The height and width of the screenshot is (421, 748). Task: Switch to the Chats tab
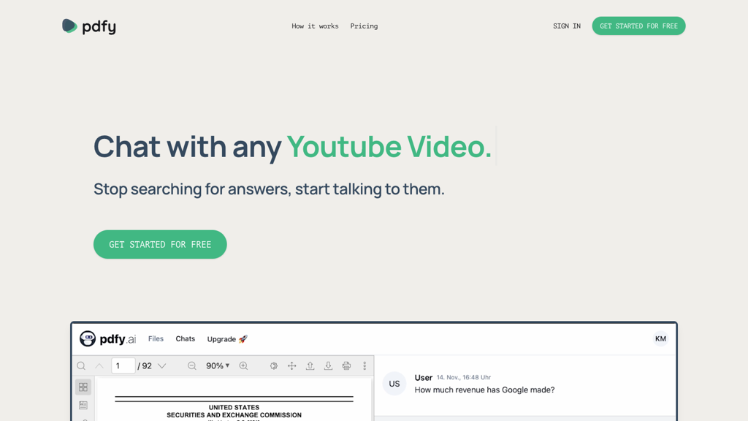186,339
